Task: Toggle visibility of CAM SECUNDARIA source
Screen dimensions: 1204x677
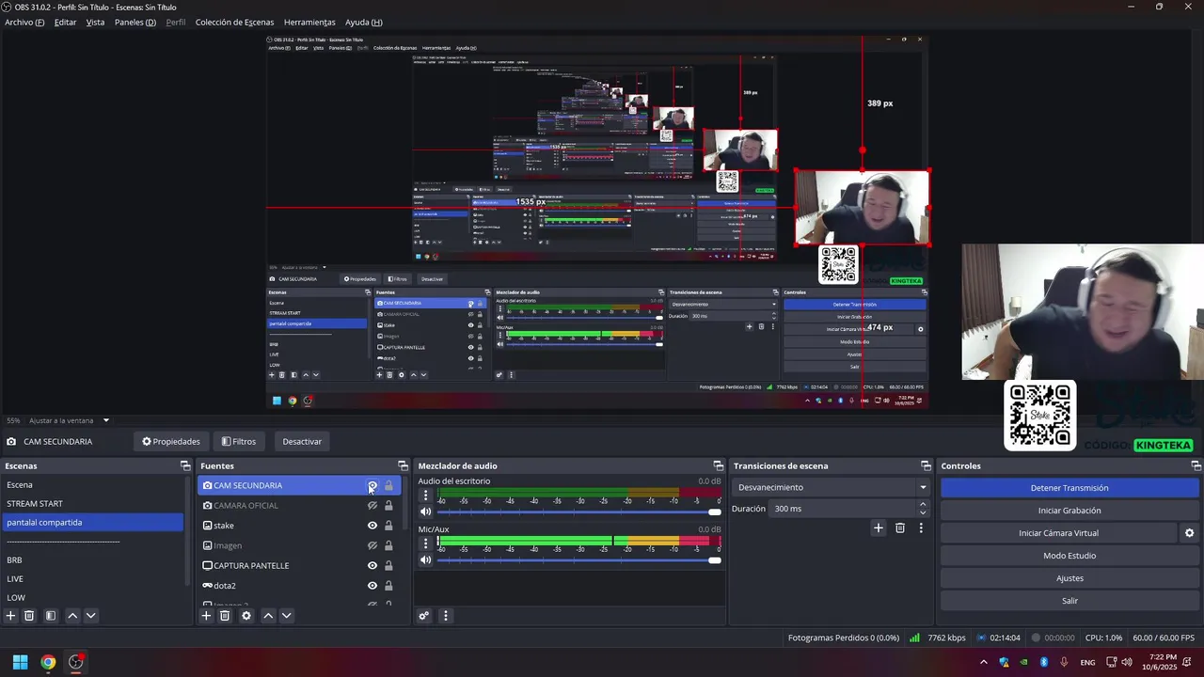Action: tap(372, 485)
